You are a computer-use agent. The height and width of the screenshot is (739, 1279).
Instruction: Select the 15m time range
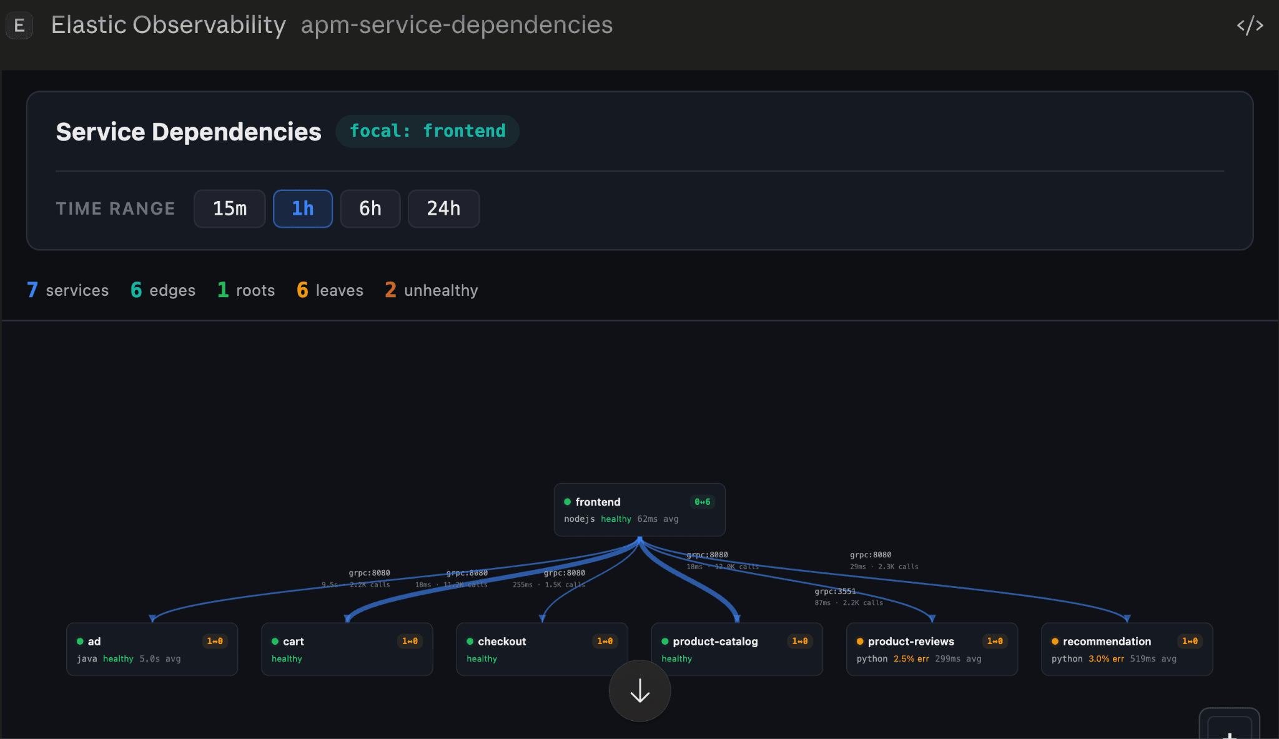point(230,208)
